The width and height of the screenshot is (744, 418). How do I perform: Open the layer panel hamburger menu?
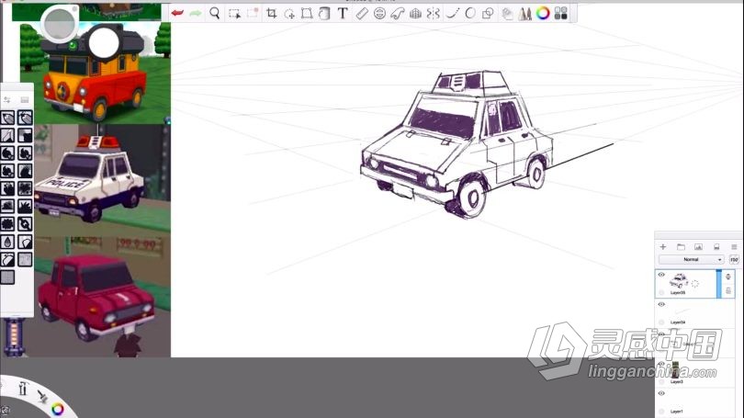tap(734, 247)
